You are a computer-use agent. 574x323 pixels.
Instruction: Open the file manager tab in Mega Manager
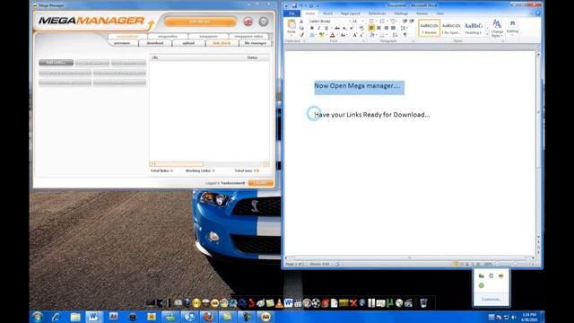pos(255,43)
